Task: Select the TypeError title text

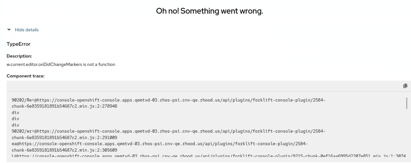Action: point(19,44)
